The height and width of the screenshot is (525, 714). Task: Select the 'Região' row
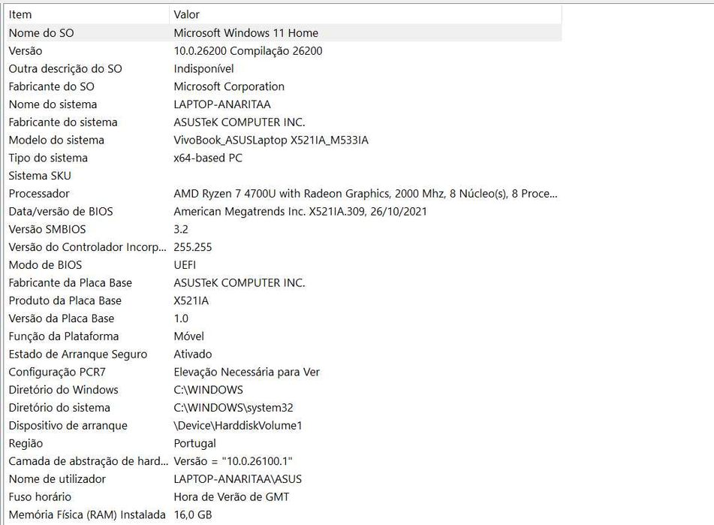[x=284, y=443]
